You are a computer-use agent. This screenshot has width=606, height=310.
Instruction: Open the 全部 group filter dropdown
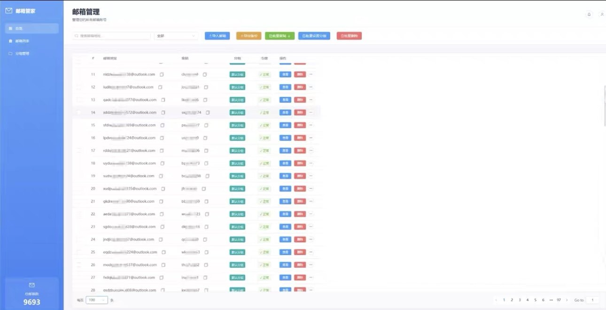(x=176, y=36)
